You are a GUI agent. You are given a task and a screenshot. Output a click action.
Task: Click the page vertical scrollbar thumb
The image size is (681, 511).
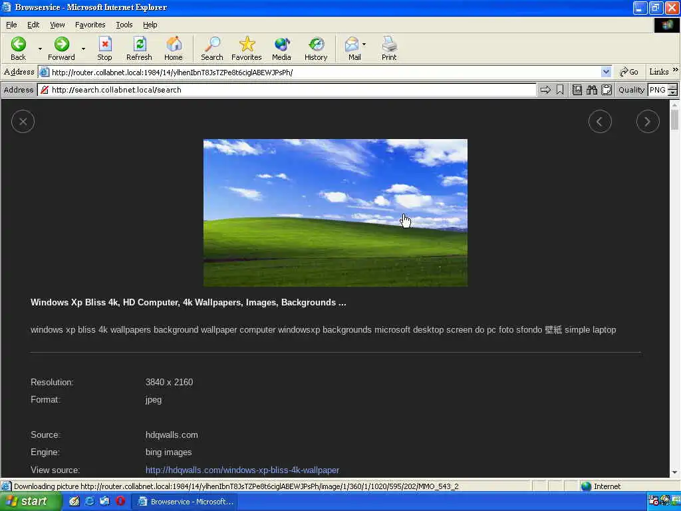coord(674,120)
